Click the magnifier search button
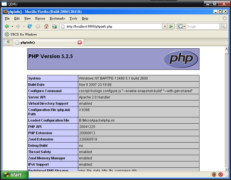Viewport: 231px width, 180px height. 223,26
